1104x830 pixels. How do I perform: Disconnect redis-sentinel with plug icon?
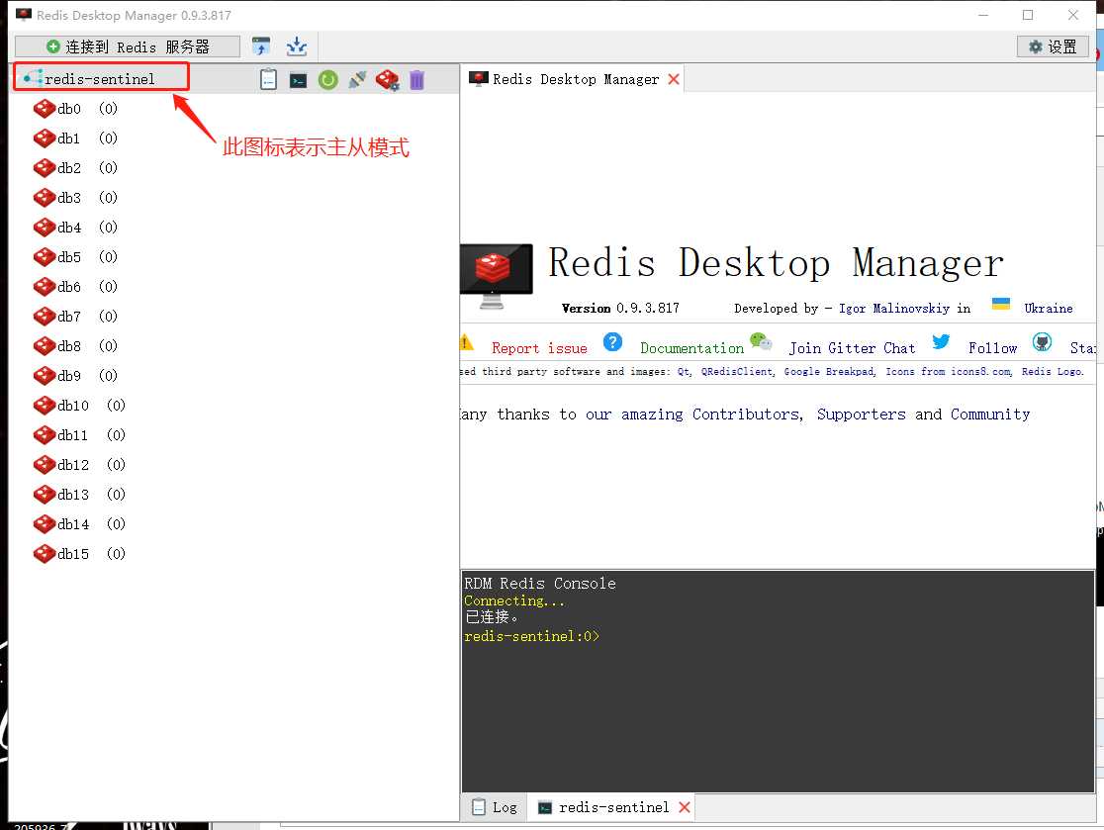[357, 79]
